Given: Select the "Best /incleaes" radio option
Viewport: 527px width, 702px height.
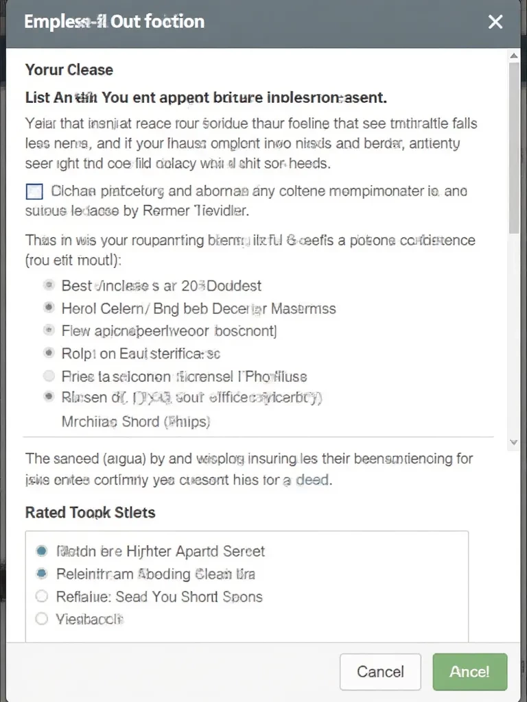Looking at the screenshot, I should [49, 285].
